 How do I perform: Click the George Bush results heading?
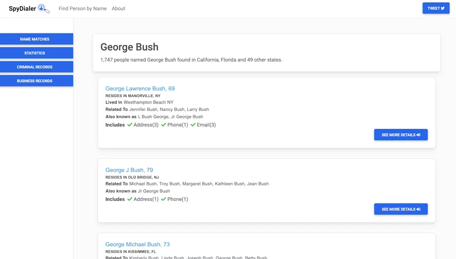coord(129,47)
